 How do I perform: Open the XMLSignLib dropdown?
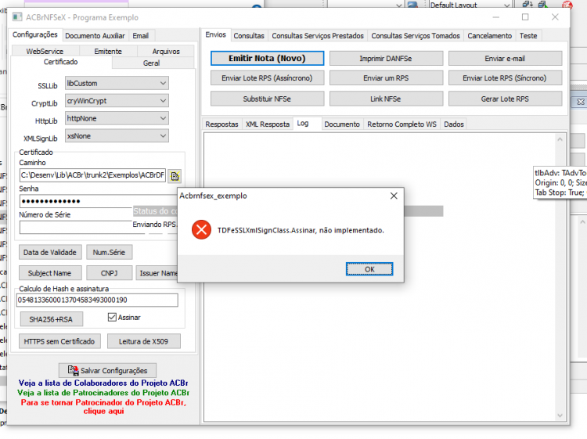(x=117, y=136)
